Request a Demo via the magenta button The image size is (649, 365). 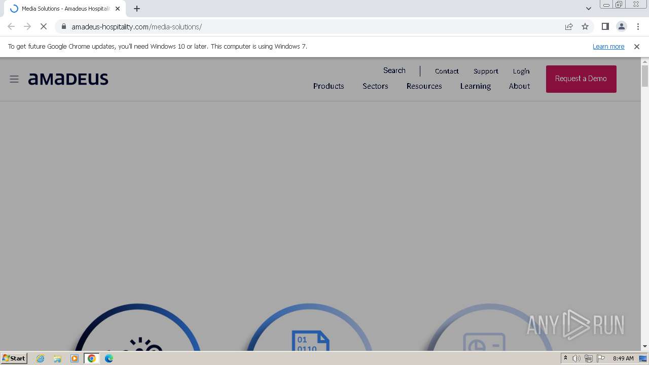(x=581, y=79)
